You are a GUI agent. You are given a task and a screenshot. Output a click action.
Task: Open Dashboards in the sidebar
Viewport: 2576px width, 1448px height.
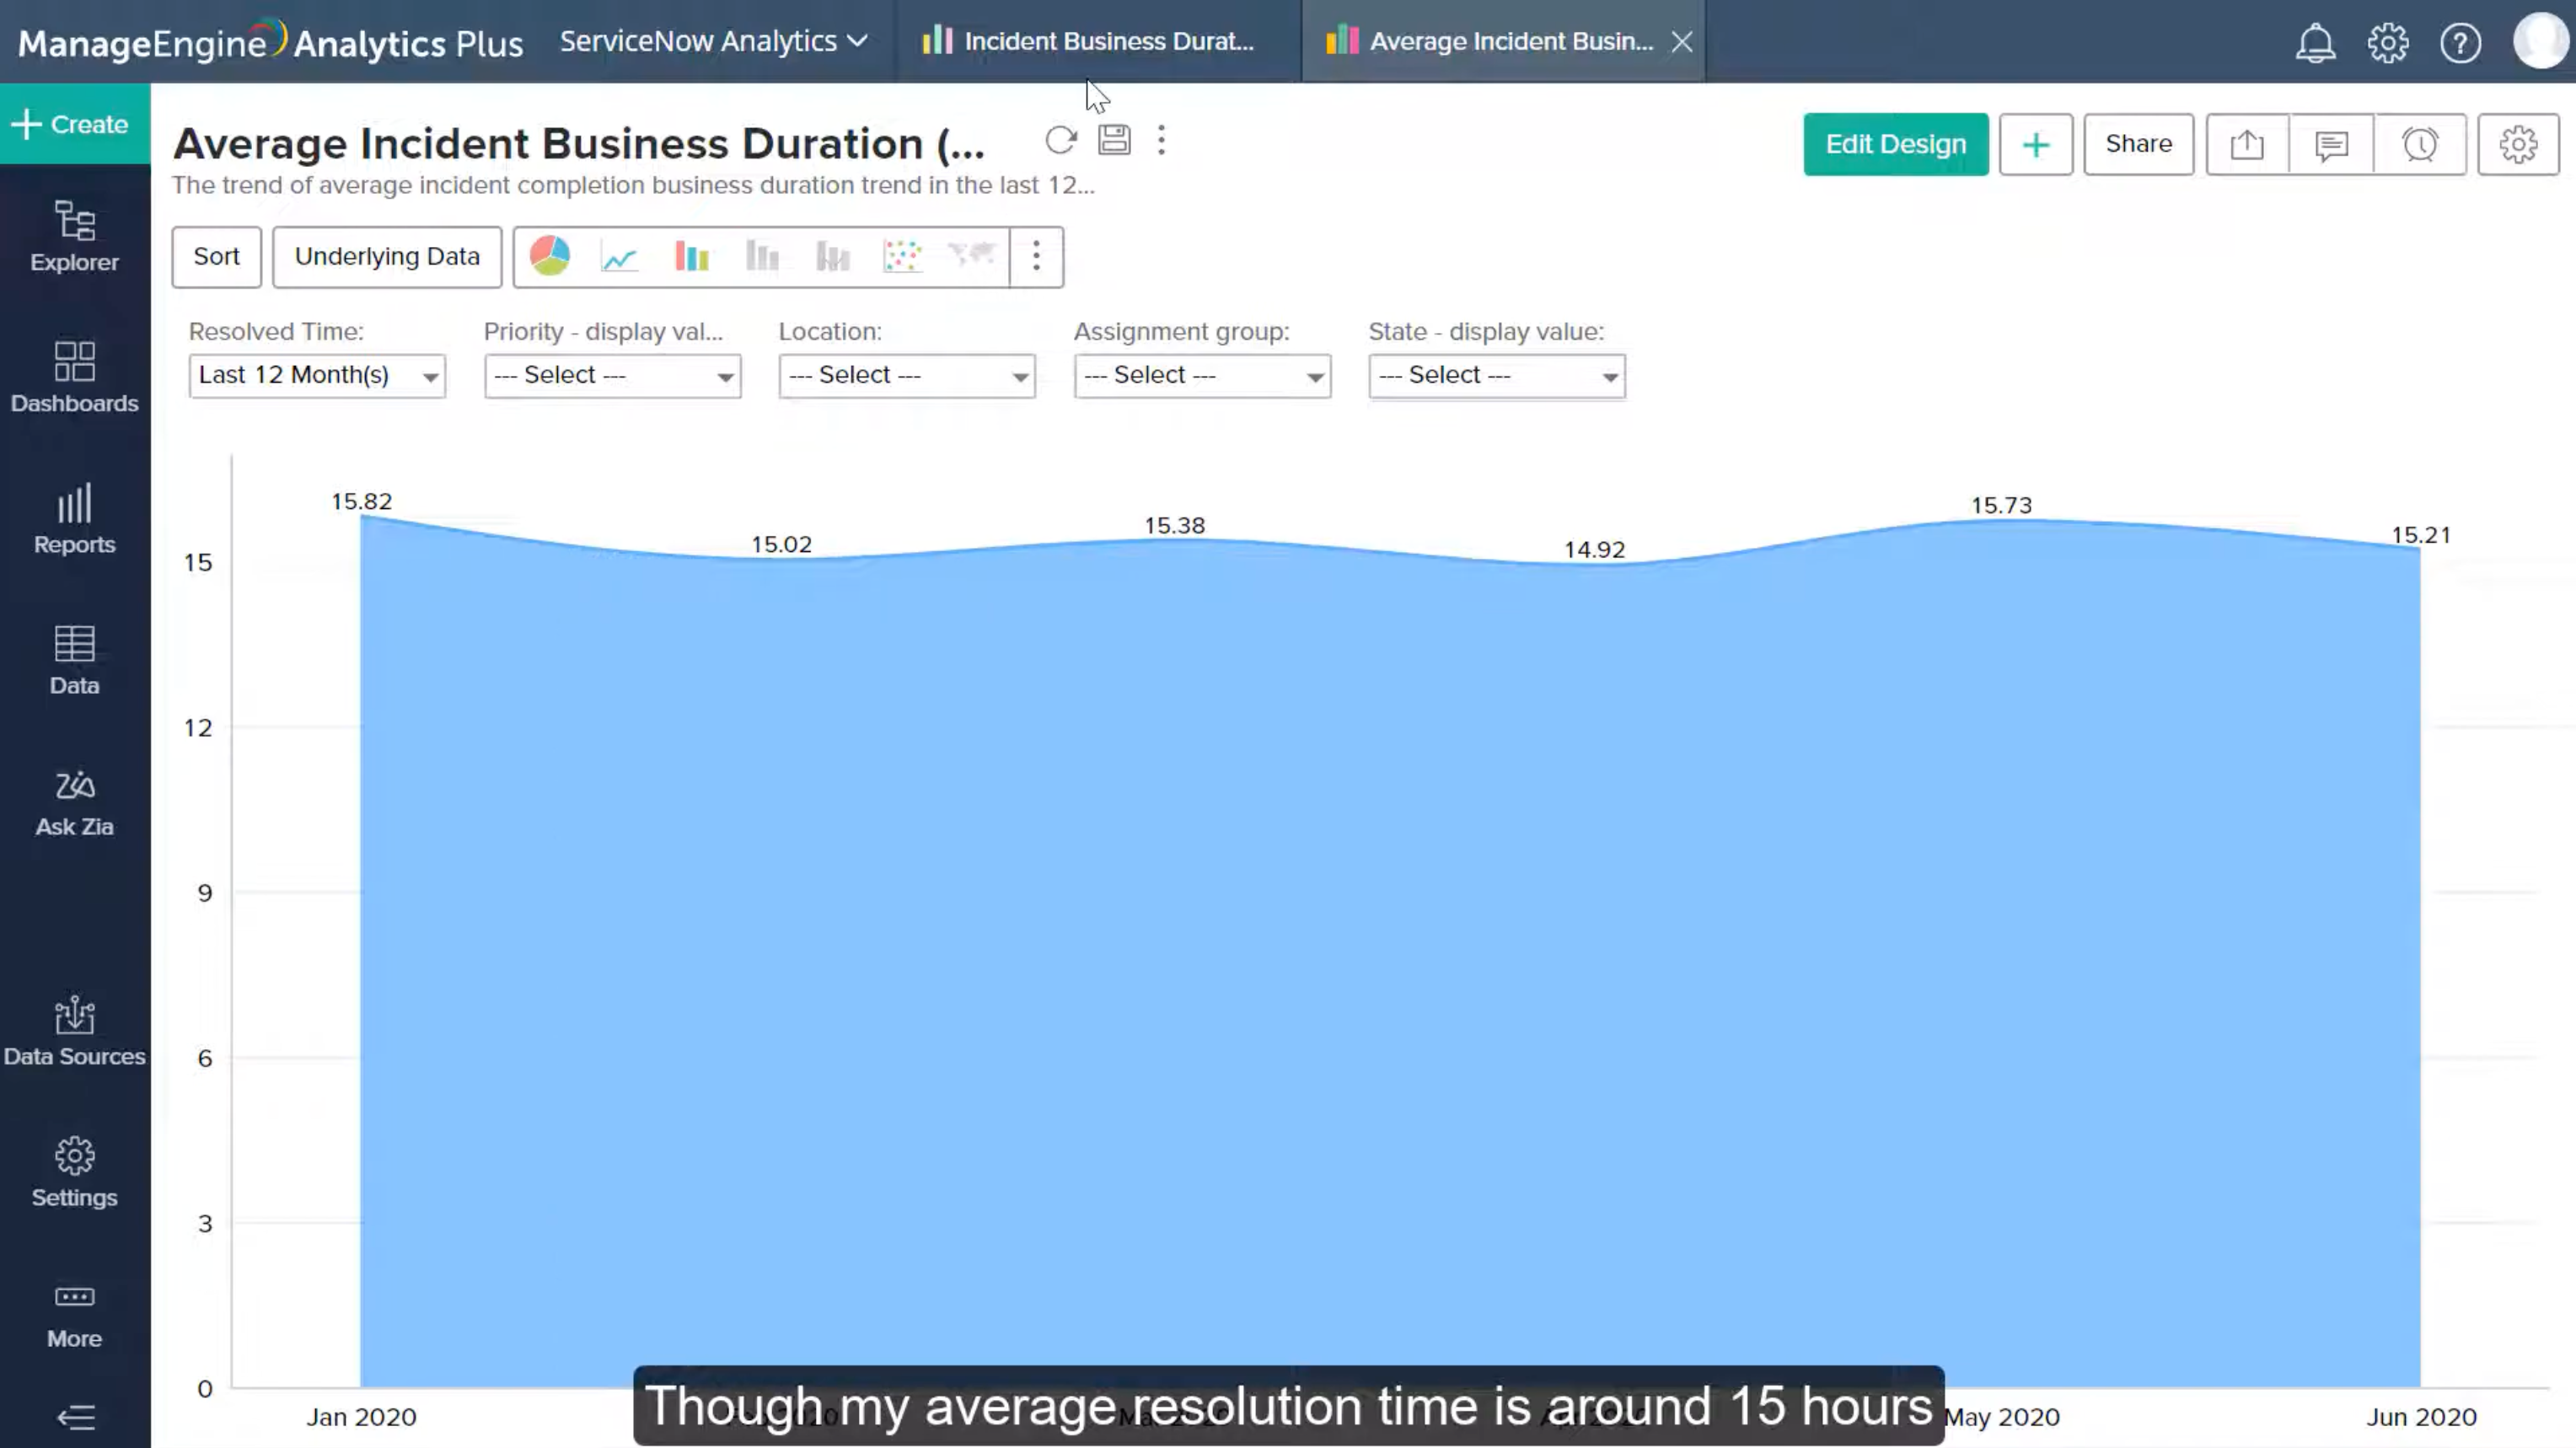pos(75,377)
